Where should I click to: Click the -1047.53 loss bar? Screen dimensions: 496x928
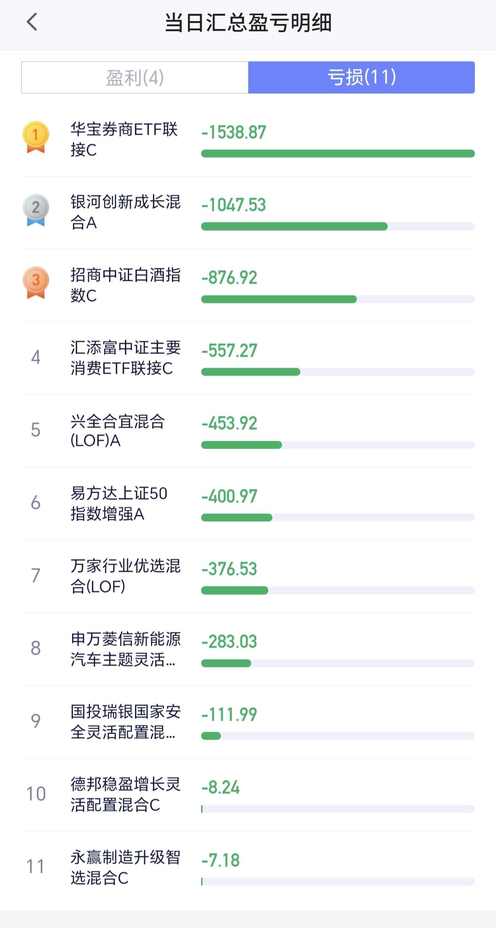(294, 226)
